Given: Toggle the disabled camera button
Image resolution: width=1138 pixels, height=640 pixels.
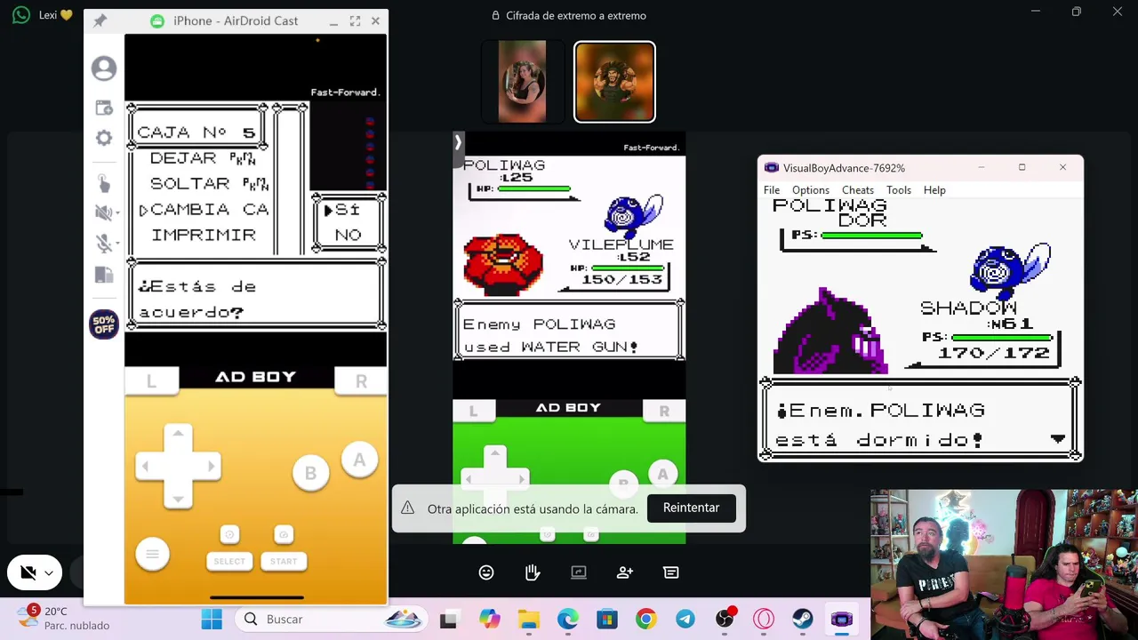Looking at the screenshot, I should [x=28, y=572].
